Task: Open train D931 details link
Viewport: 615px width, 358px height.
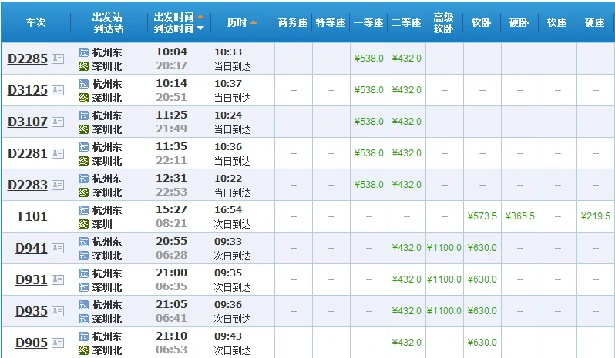Action: pyautogui.click(x=32, y=279)
